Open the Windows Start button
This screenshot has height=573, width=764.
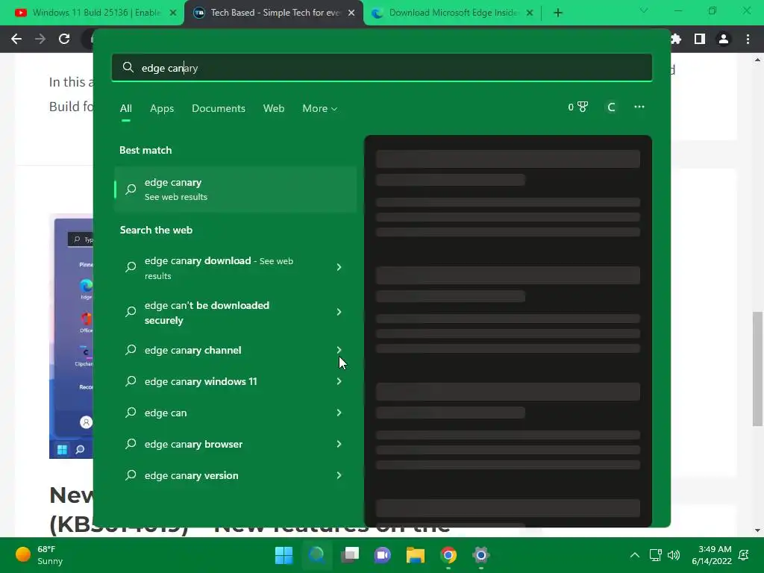point(284,555)
